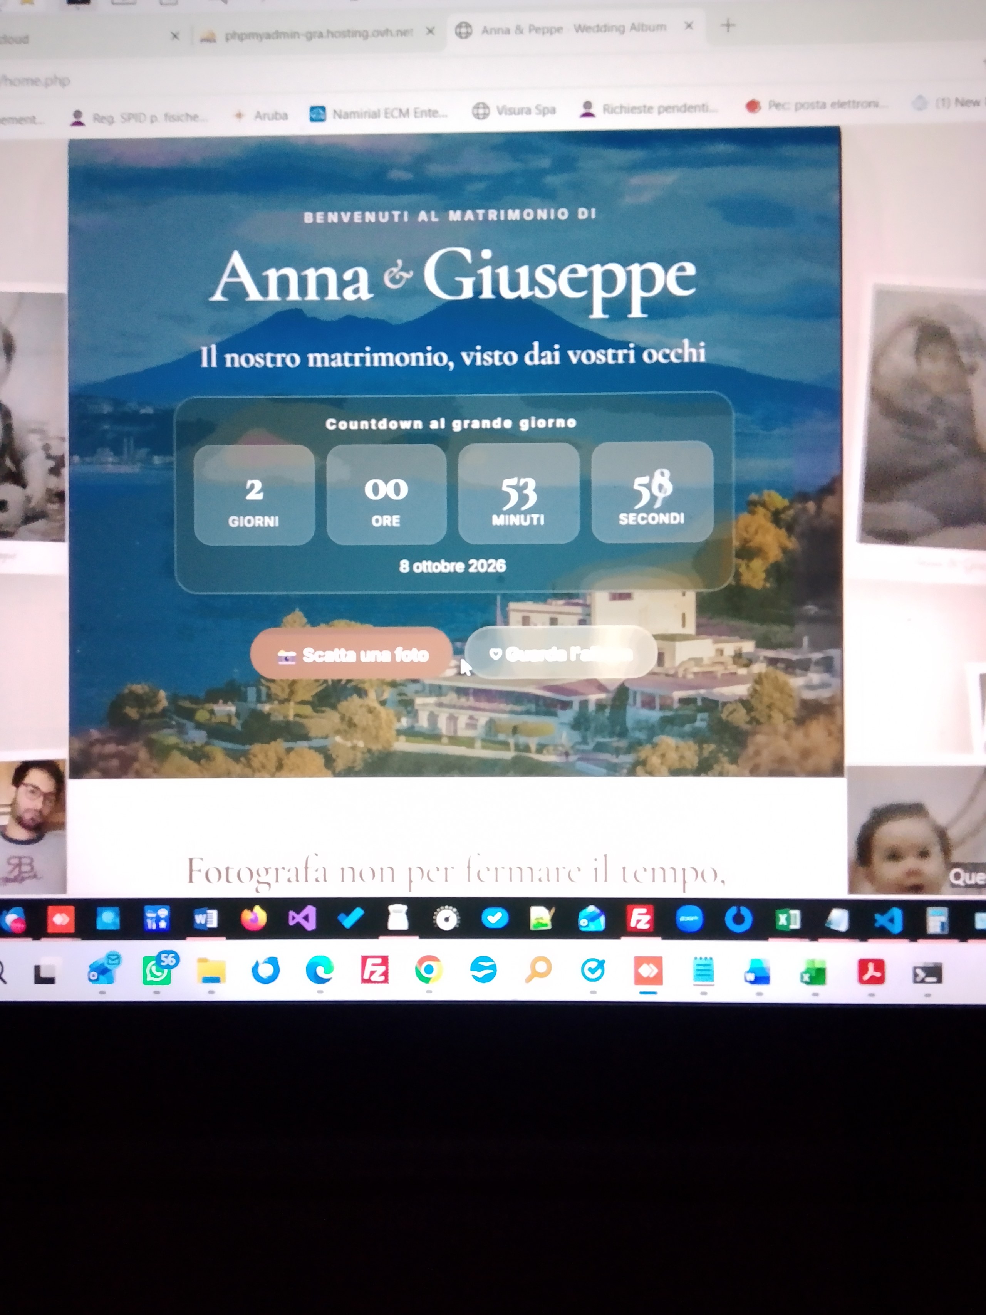Open Zoom in the dark remote taskbar
The width and height of the screenshot is (986, 1315).
pos(689,919)
